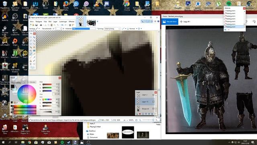The height and width of the screenshot is (145, 257).
Task: Toggle visibility checkbox of Lager 15
Action: 153,101
